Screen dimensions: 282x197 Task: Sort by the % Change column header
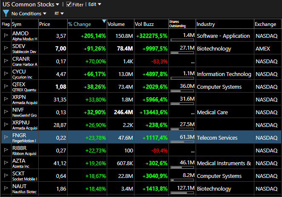pyautogui.click(x=87, y=24)
